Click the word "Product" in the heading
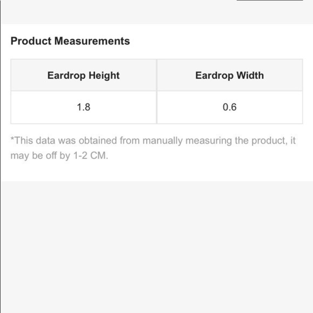Screen dimensions: 313x313 (x=31, y=41)
